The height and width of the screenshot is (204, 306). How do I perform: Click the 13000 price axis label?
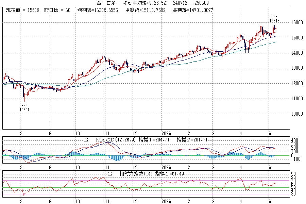297,68
